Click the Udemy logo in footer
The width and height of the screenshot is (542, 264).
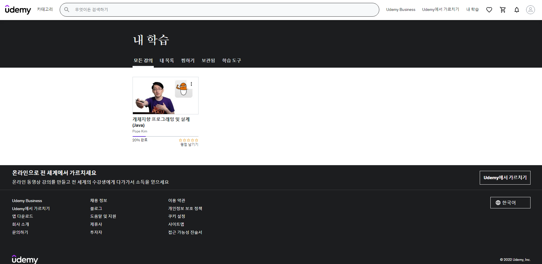[x=25, y=259]
